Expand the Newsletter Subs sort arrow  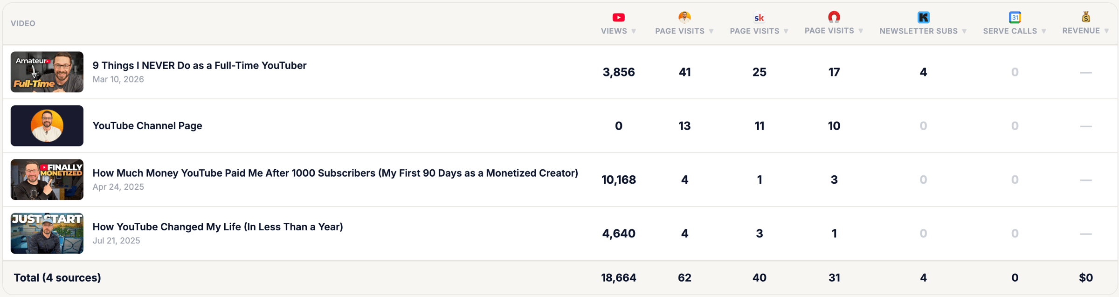point(964,31)
